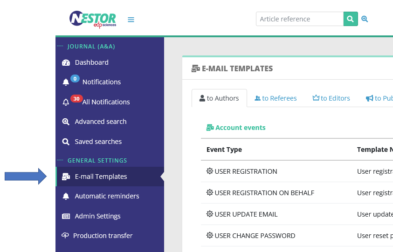Click the sidebar Advanced search magnifier icon
The image size is (393, 252).
click(66, 122)
